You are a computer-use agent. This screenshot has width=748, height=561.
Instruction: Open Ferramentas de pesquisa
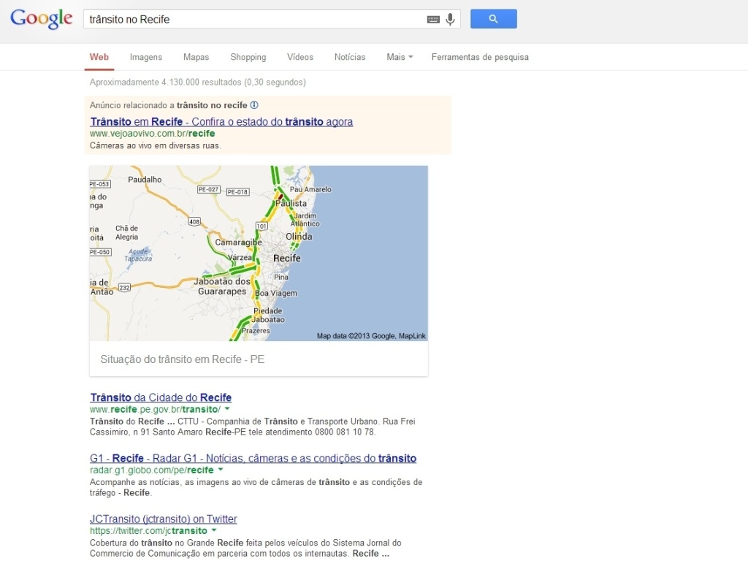point(480,57)
